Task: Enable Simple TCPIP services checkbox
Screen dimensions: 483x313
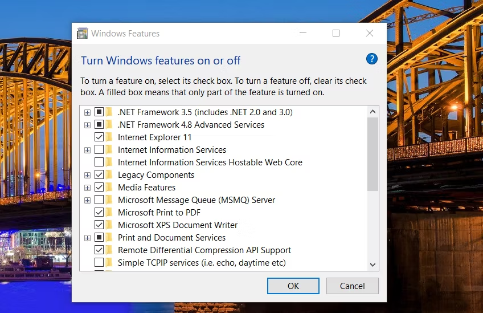Action: coord(99,263)
